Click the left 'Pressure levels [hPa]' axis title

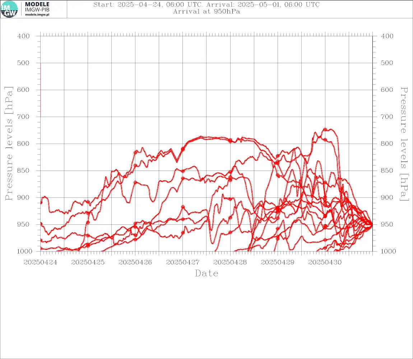click(9, 144)
